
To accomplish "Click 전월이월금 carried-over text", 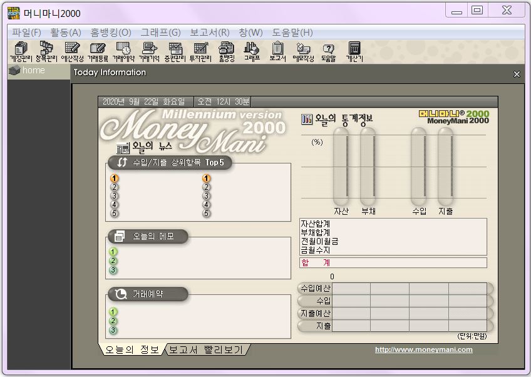I will tap(319, 242).
